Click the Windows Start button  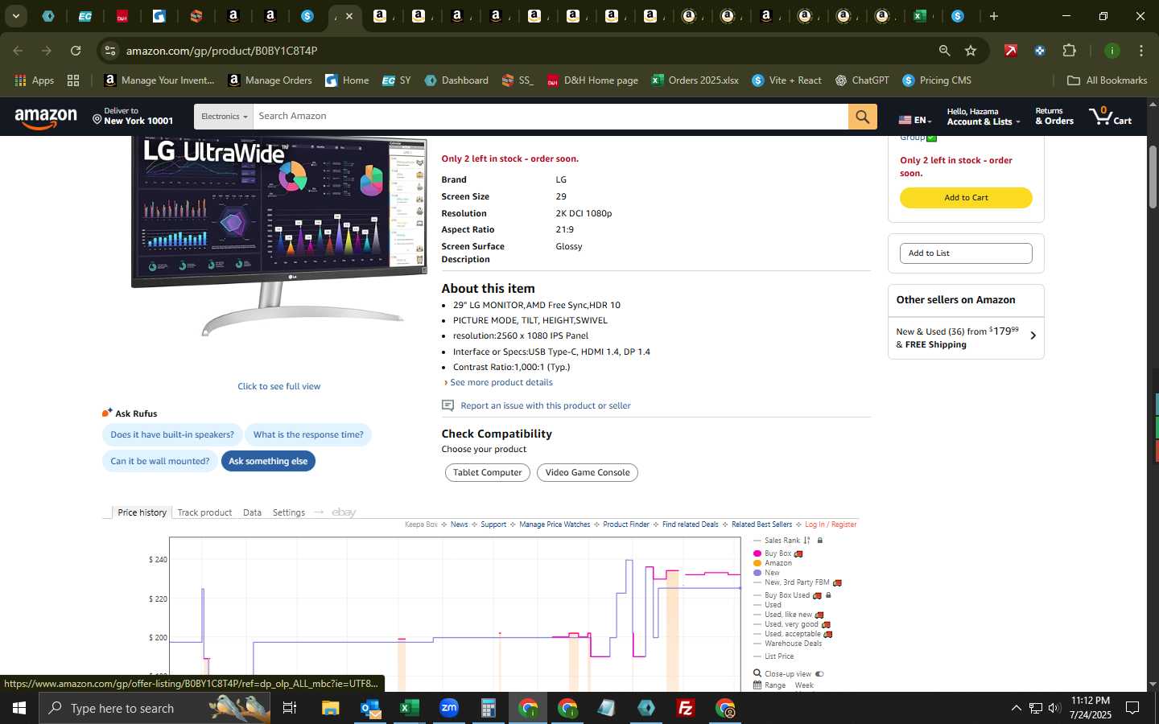(19, 708)
